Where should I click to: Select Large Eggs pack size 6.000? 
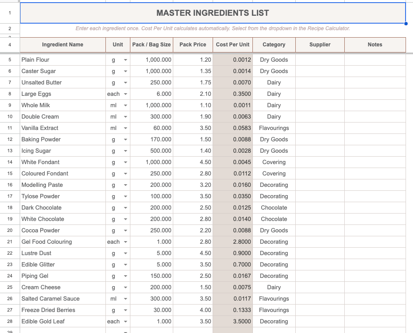pyautogui.click(x=151, y=94)
